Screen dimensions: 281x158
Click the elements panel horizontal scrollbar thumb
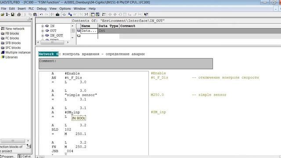point(13,141)
